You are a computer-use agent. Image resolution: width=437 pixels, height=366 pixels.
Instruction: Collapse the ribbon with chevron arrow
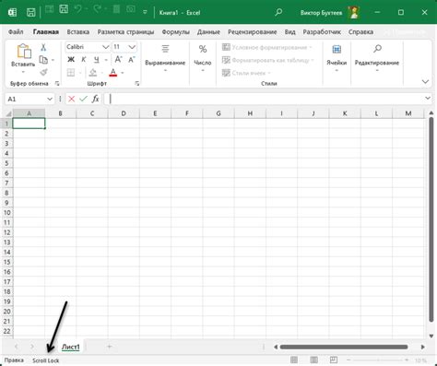[425, 82]
